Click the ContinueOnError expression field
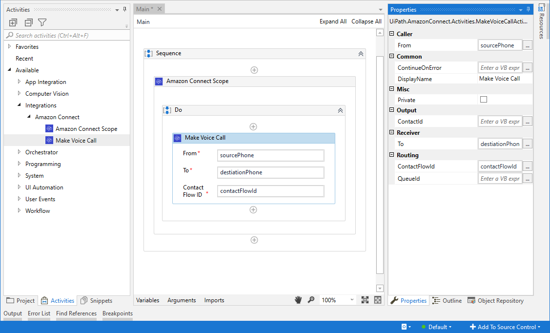Image resolution: width=550 pixels, height=333 pixels. pos(500,68)
